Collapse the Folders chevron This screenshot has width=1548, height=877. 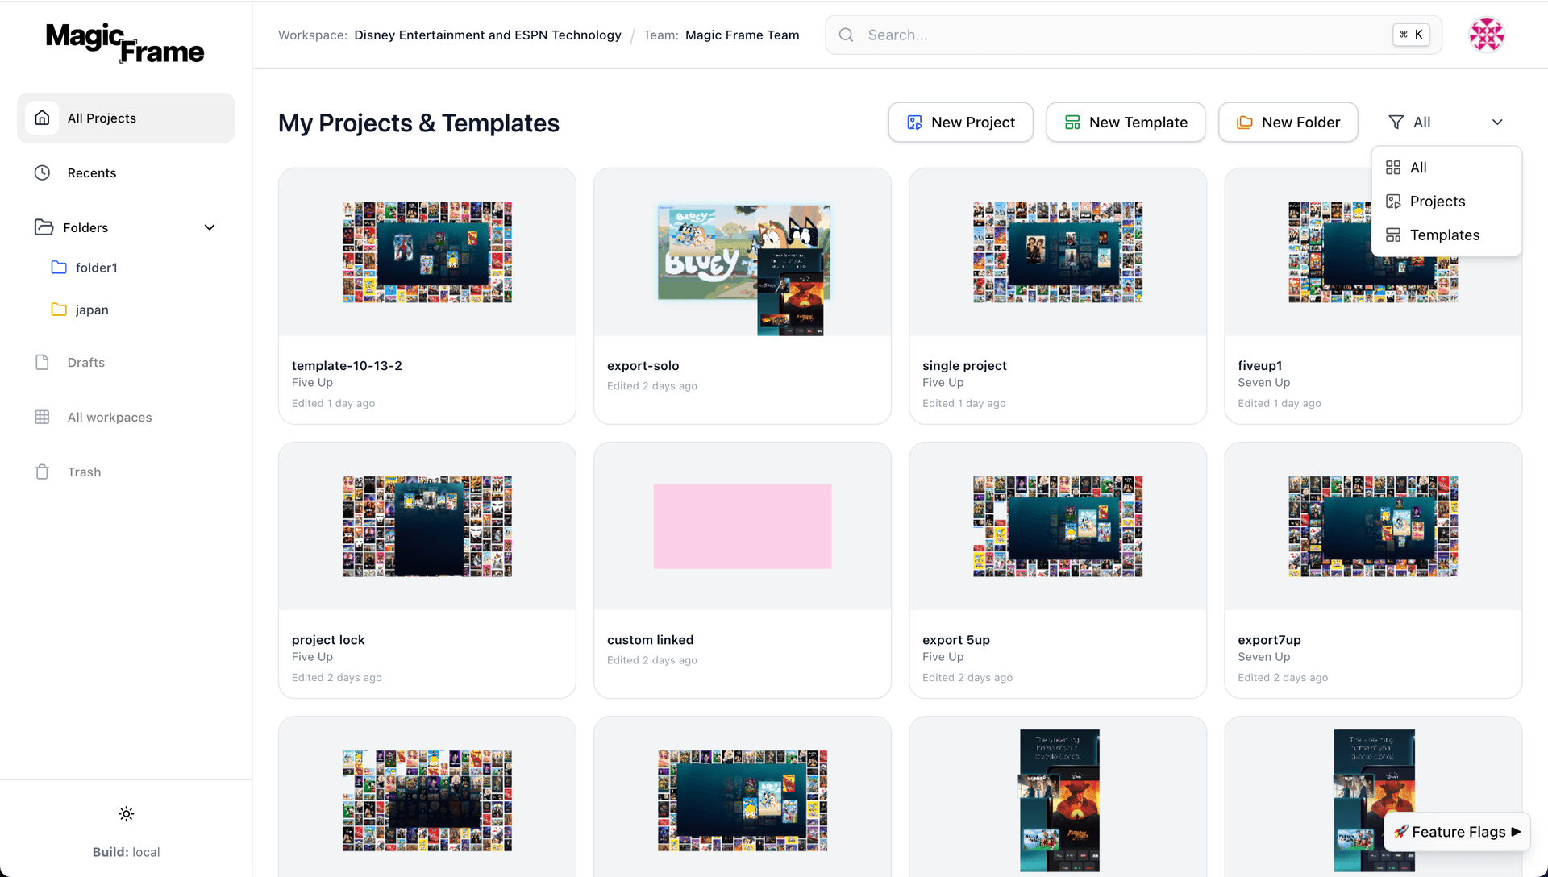click(x=210, y=227)
